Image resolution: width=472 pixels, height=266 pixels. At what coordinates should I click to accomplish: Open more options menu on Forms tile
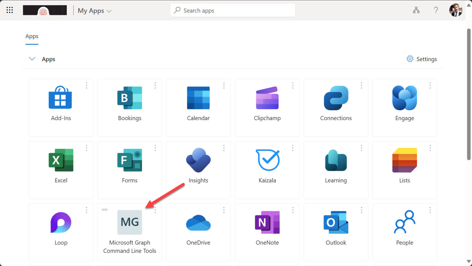[x=155, y=148]
